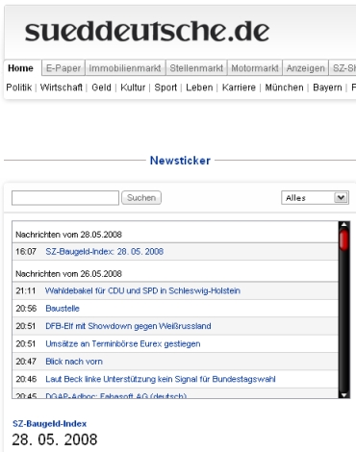
Task: Click the sueddeutsche.de logo
Action: pyautogui.click(x=147, y=32)
